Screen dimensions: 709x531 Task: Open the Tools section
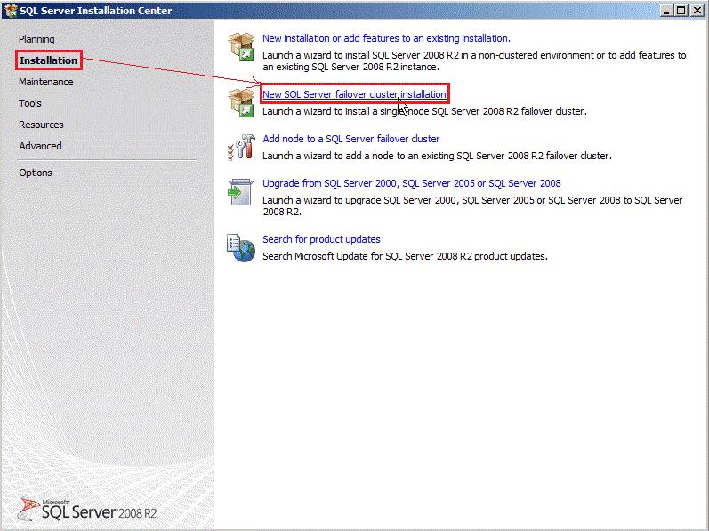click(x=30, y=103)
